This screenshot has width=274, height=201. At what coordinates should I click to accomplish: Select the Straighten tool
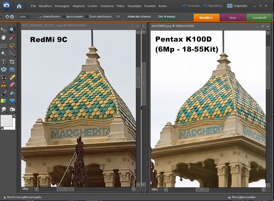point(12,69)
